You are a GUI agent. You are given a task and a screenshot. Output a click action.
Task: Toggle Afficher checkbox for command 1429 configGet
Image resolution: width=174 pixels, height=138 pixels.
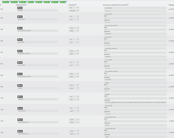click(x=170, y=98)
